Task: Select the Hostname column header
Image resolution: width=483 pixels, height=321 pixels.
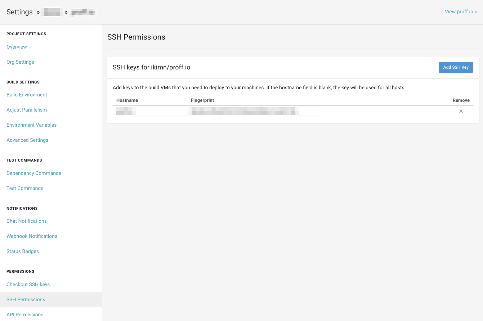Action: coord(127,100)
